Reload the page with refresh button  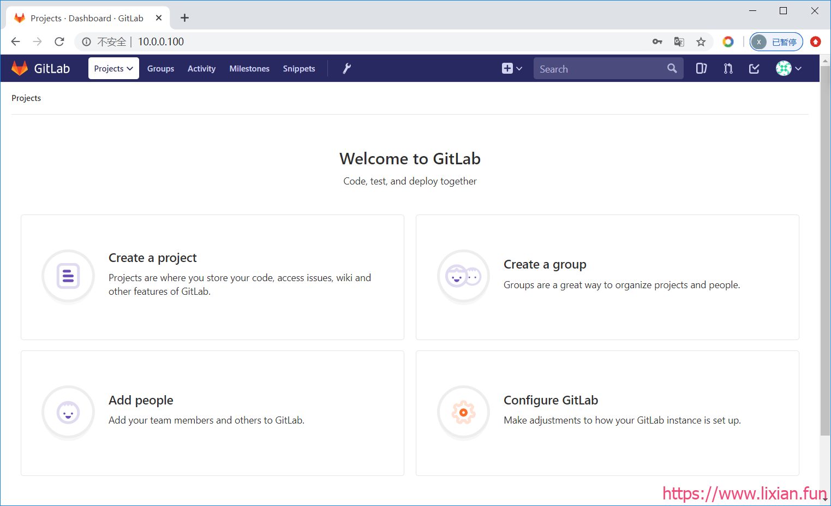tap(59, 42)
